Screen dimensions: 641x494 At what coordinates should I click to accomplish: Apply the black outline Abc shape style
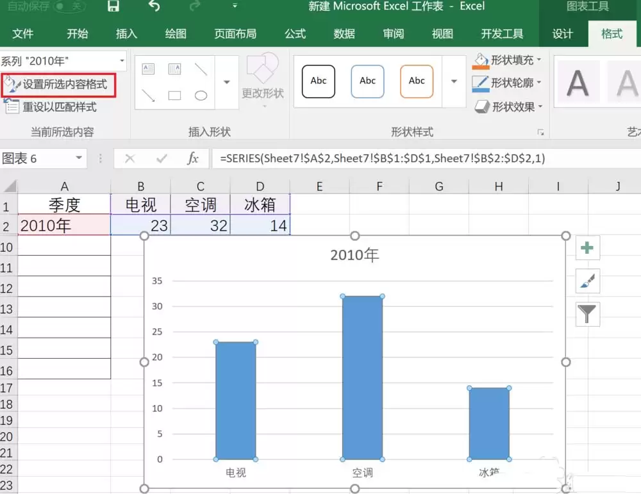pos(319,81)
